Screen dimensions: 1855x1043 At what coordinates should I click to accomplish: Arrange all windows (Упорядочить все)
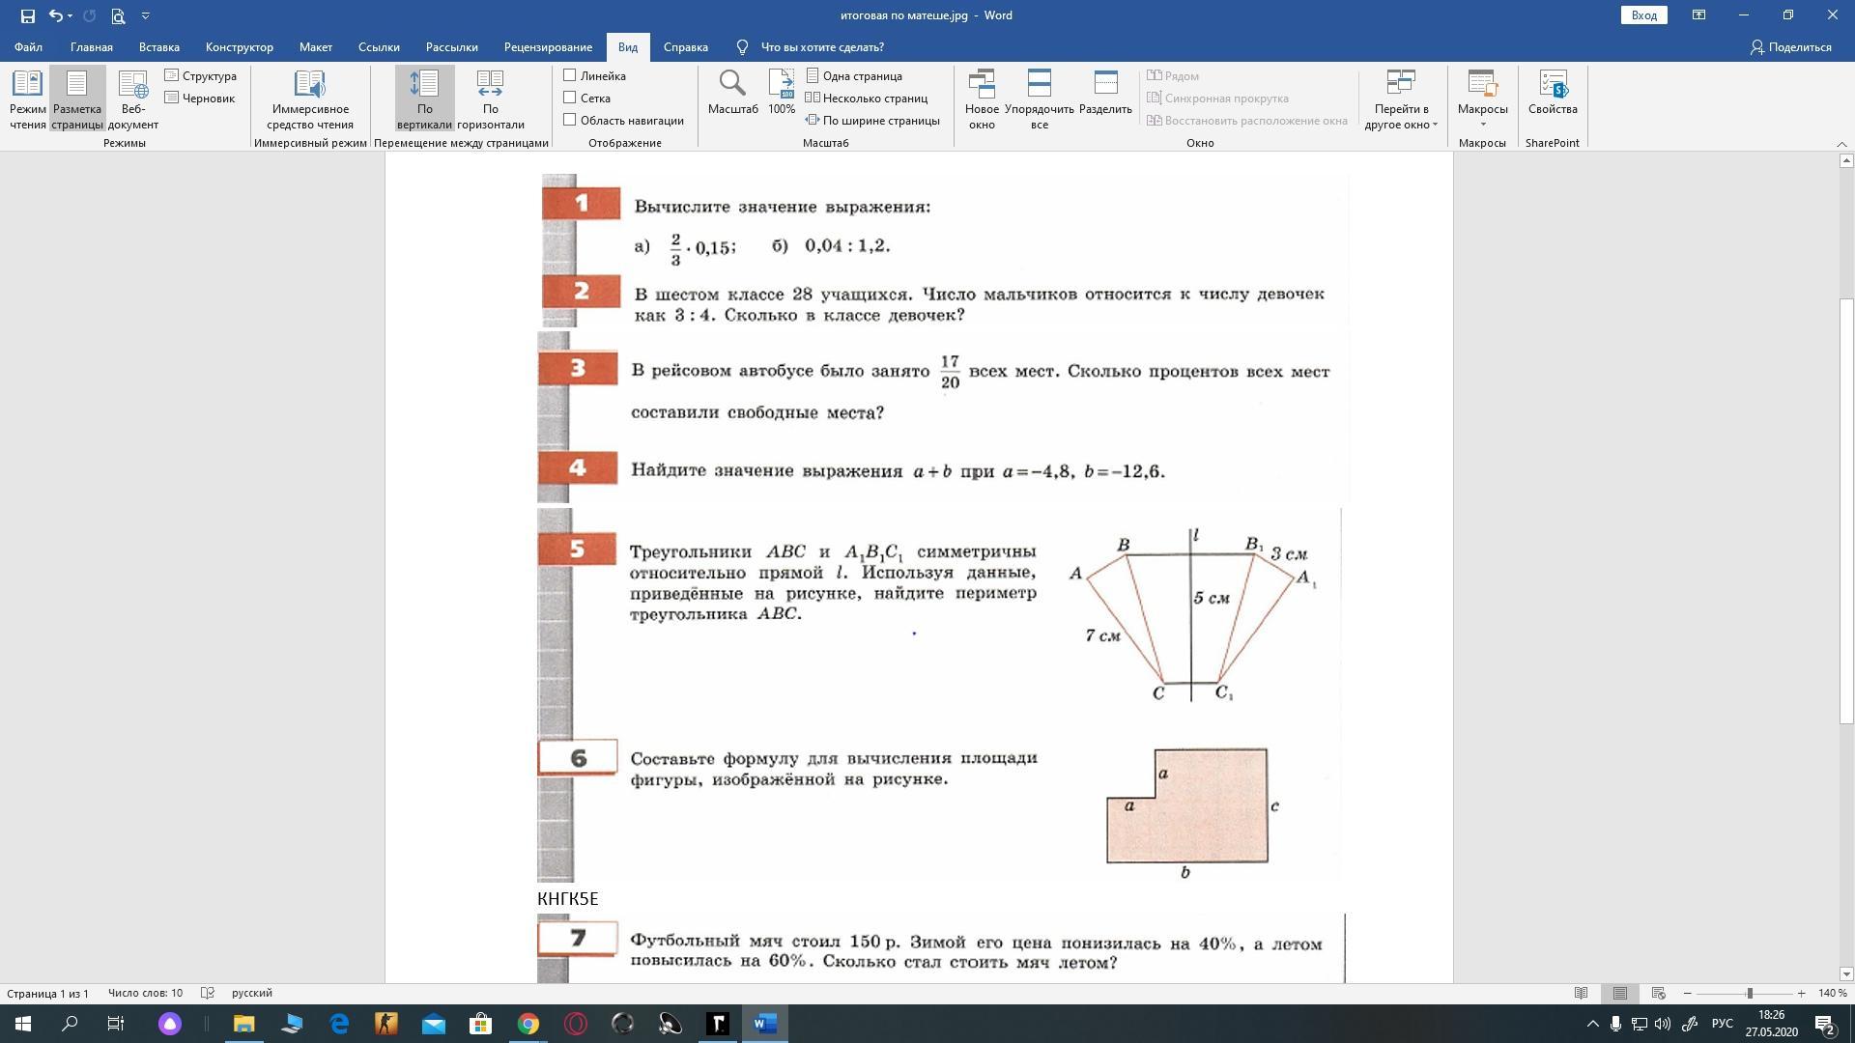[1039, 99]
